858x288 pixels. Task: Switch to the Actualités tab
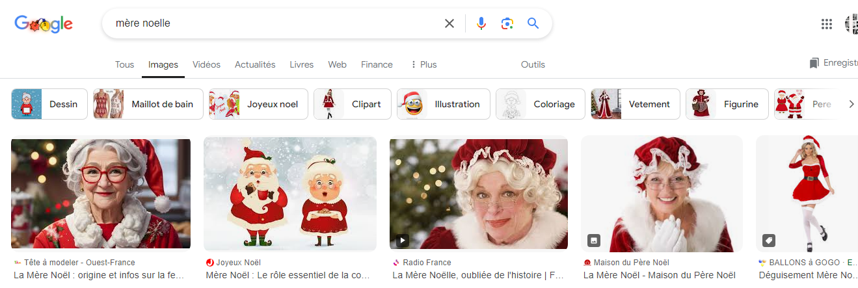pyautogui.click(x=255, y=64)
